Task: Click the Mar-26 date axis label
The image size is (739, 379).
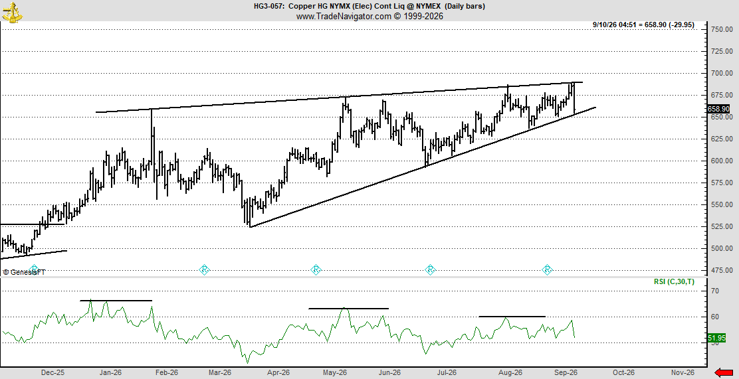Action: tap(219, 372)
